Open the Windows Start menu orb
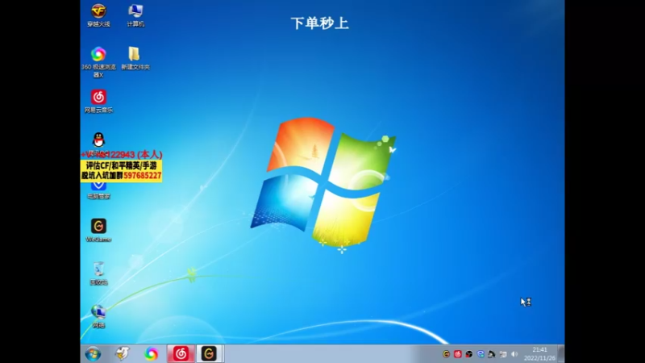645x363 pixels. [93, 354]
